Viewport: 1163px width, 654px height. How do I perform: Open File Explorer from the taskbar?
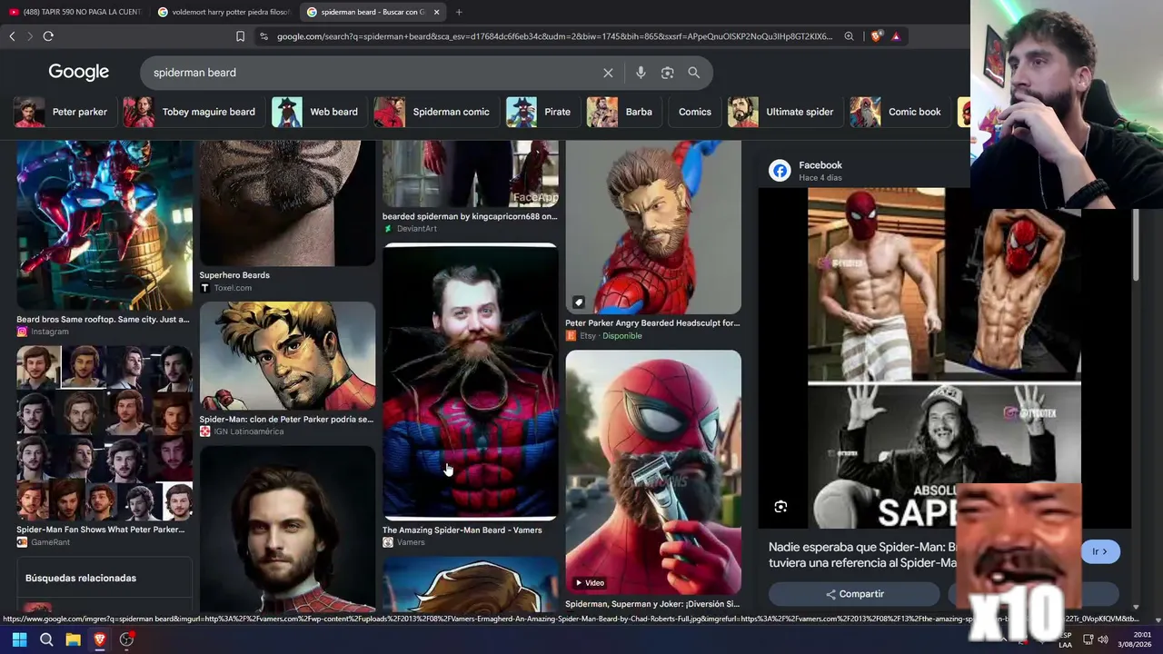(73, 639)
